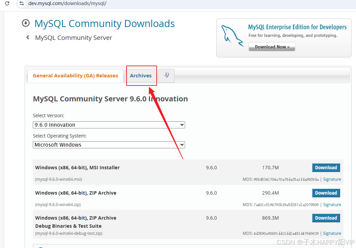This screenshot has width=356, height=248.
Task: Open Signature link for mysql-9.6.0-winx64.msi
Action: point(332,179)
